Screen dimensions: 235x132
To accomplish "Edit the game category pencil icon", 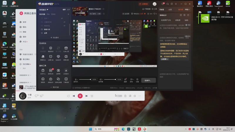I will click(x=104, y=13).
